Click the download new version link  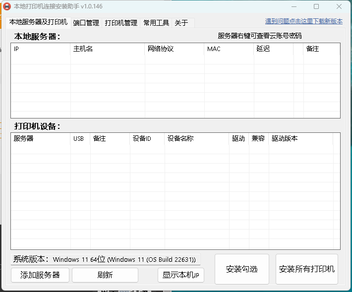pos(303,21)
